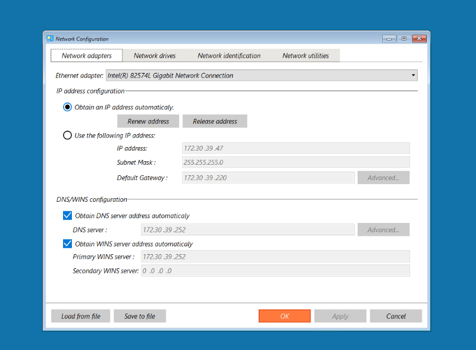Click the Network Configuration title bar icon
The width and height of the screenshot is (476, 350).
(x=50, y=38)
